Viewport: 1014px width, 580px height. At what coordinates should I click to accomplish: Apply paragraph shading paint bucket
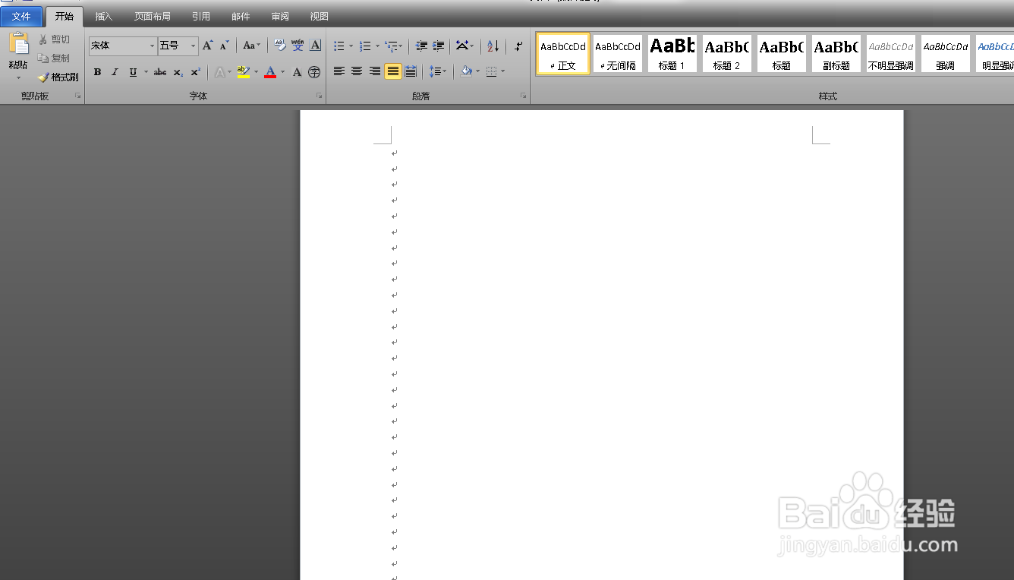click(466, 71)
